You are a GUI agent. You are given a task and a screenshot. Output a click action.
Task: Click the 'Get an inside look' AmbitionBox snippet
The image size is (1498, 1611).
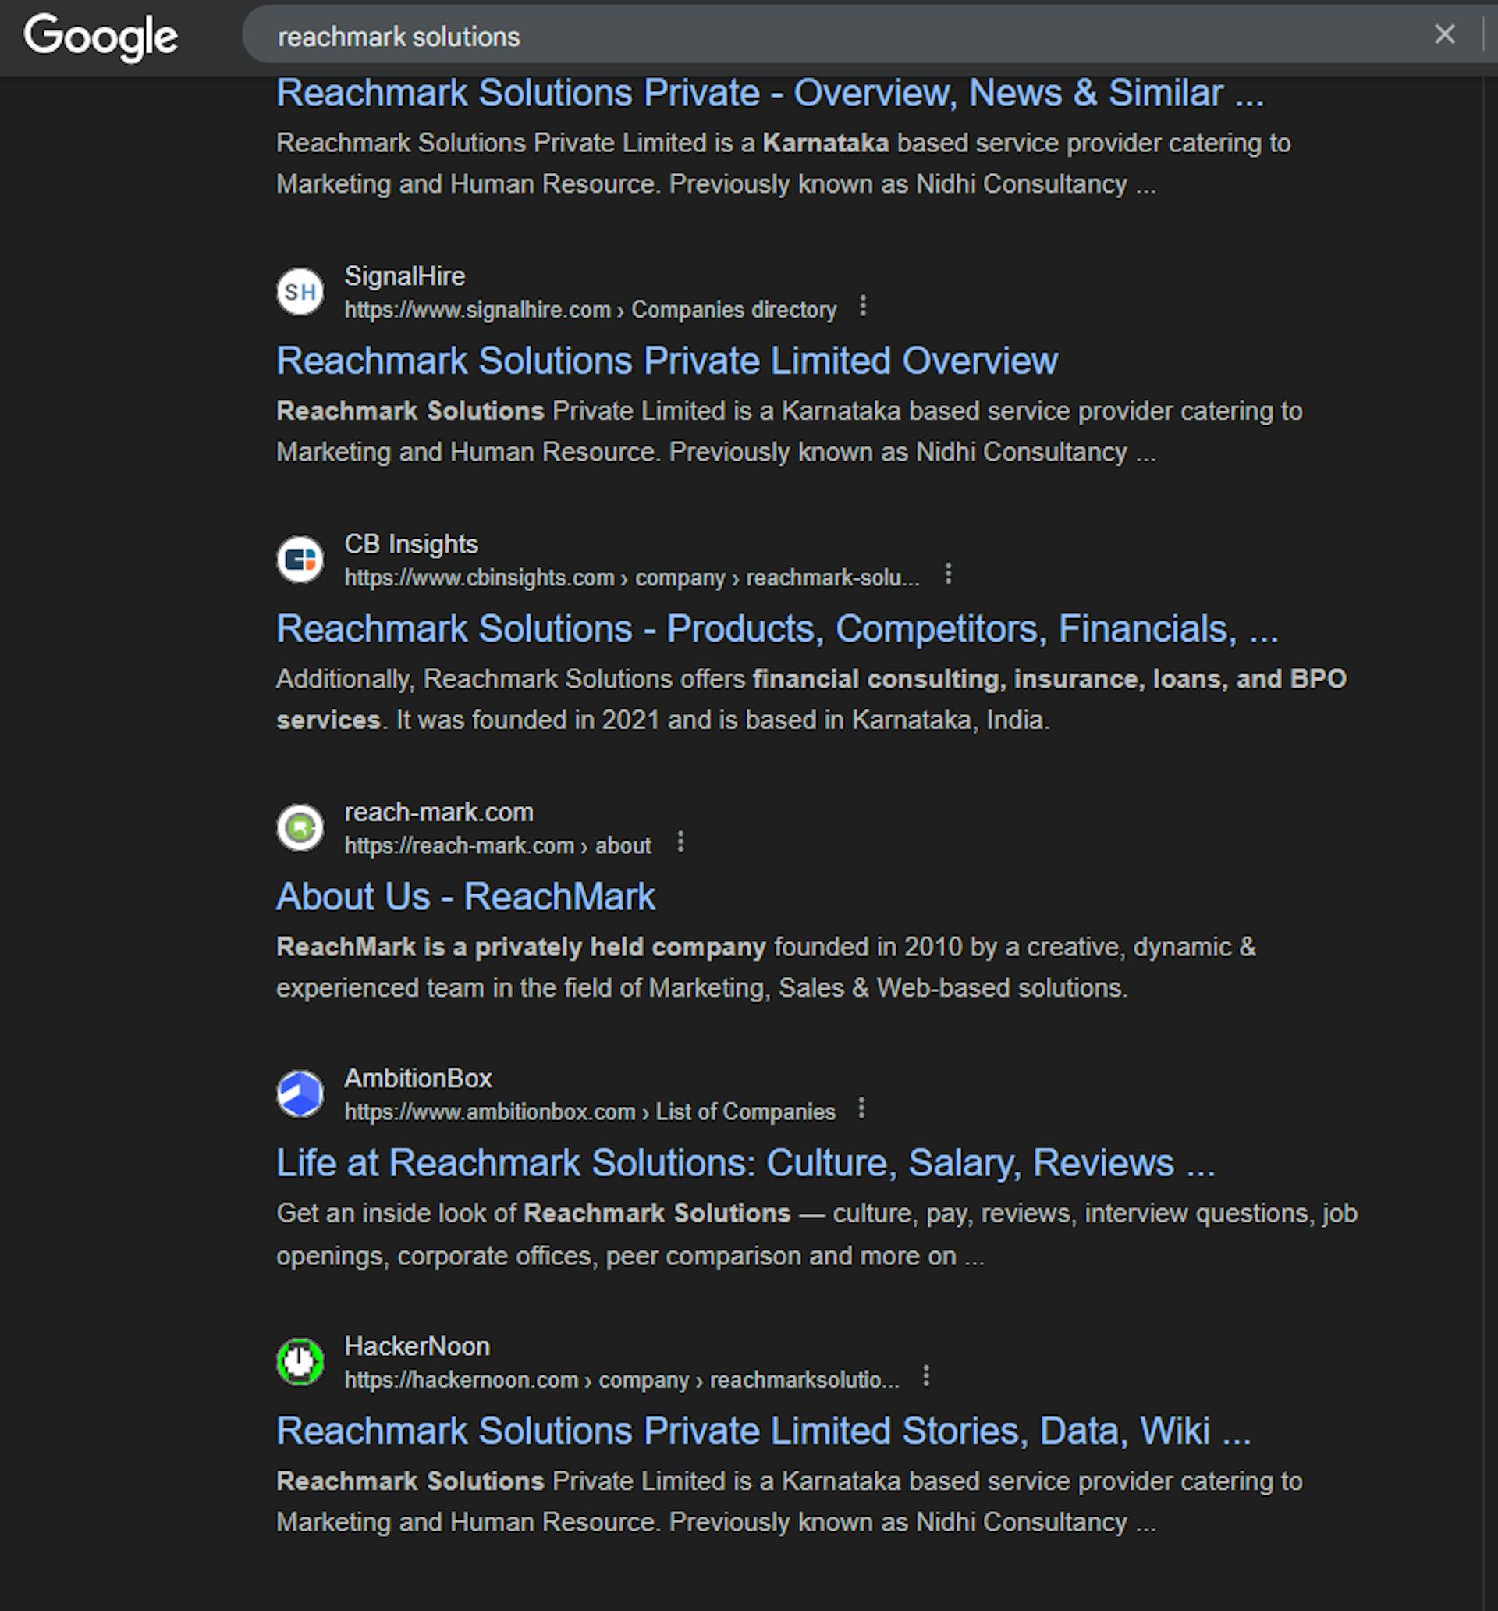coord(817,1235)
